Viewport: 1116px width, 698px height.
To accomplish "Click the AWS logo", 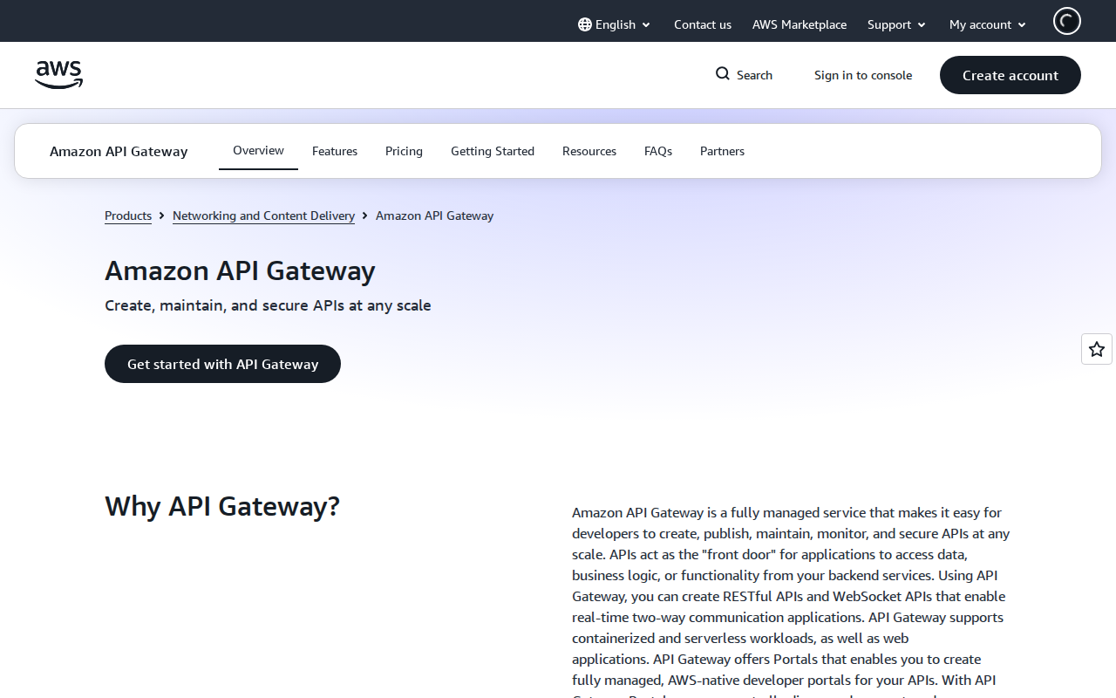I will 59,75.
